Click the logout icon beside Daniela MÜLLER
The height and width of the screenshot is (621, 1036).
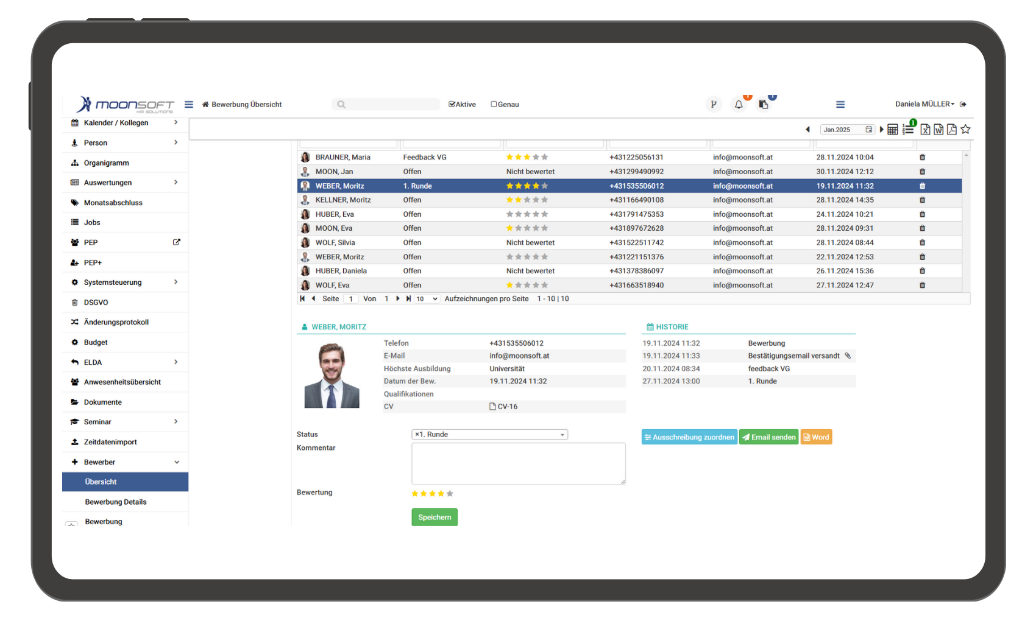pos(963,105)
